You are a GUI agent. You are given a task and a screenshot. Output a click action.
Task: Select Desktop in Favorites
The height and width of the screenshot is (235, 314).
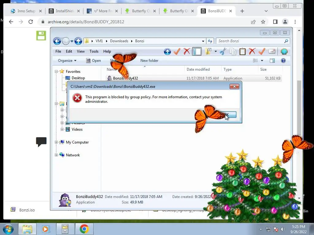[78, 78]
